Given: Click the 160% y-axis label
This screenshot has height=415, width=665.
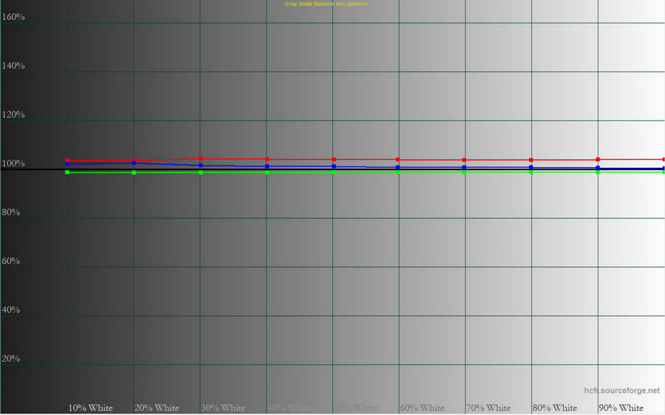Looking at the screenshot, I should [13, 16].
